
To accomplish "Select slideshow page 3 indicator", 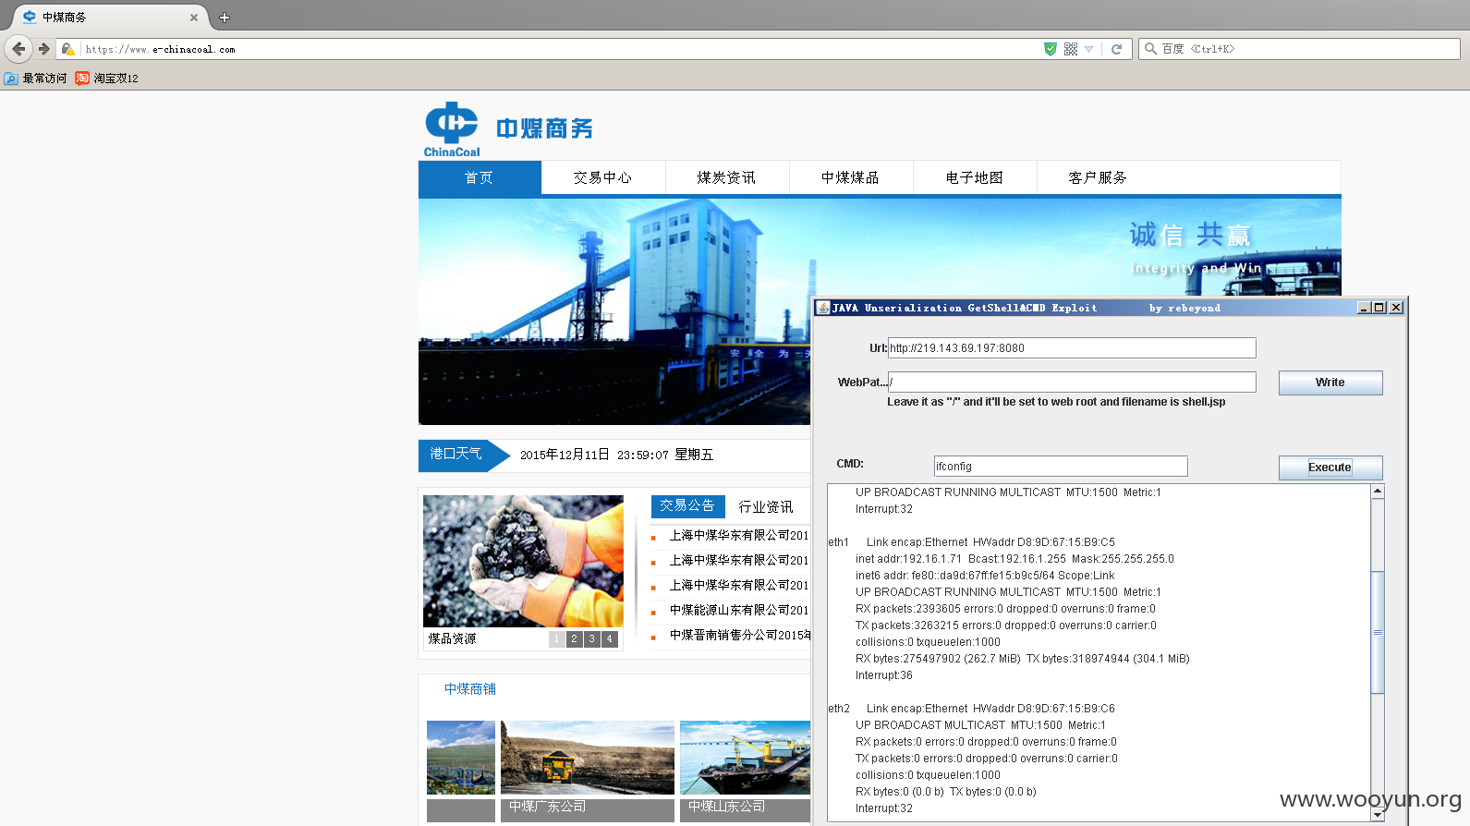I will click(591, 638).
